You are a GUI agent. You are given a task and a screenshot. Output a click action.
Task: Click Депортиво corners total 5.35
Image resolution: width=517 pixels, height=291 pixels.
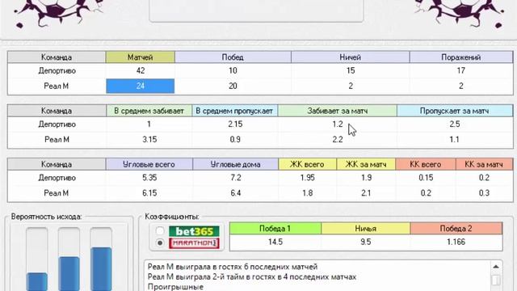[x=149, y=178]
